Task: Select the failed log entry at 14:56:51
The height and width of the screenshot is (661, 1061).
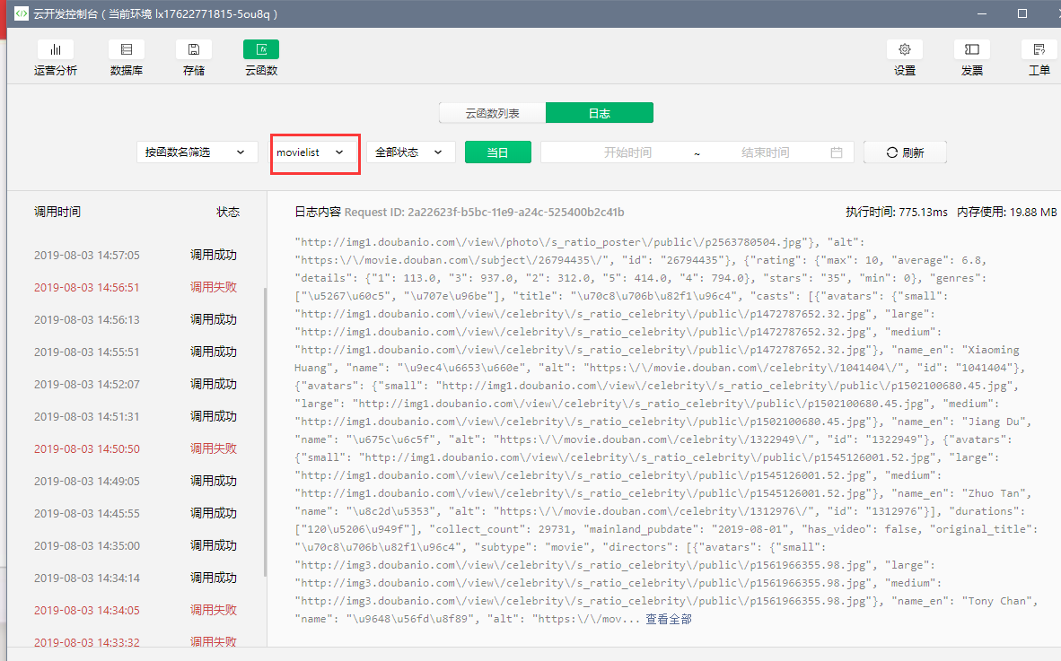Action: click(x=136, y=287)
